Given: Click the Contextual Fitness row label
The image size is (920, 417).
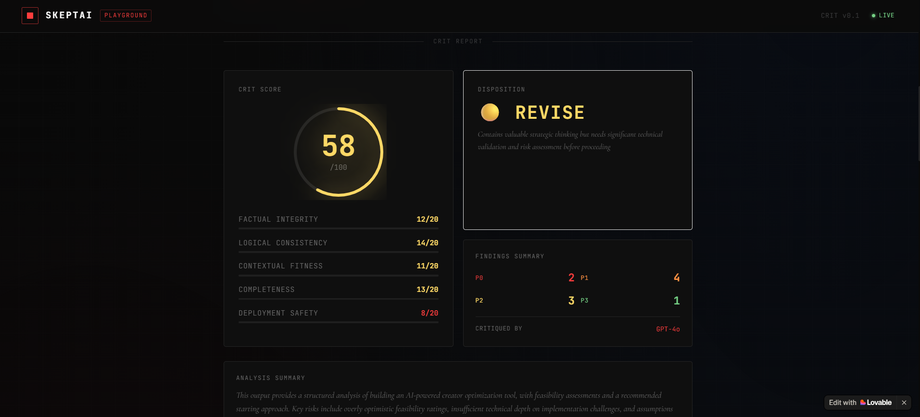Looking at the screenshot, I should tap(280, 266).
